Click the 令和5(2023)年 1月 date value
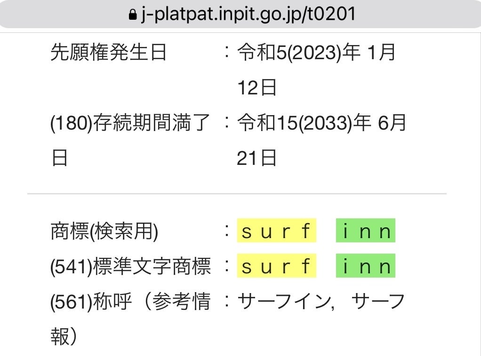 click(316, 53)
